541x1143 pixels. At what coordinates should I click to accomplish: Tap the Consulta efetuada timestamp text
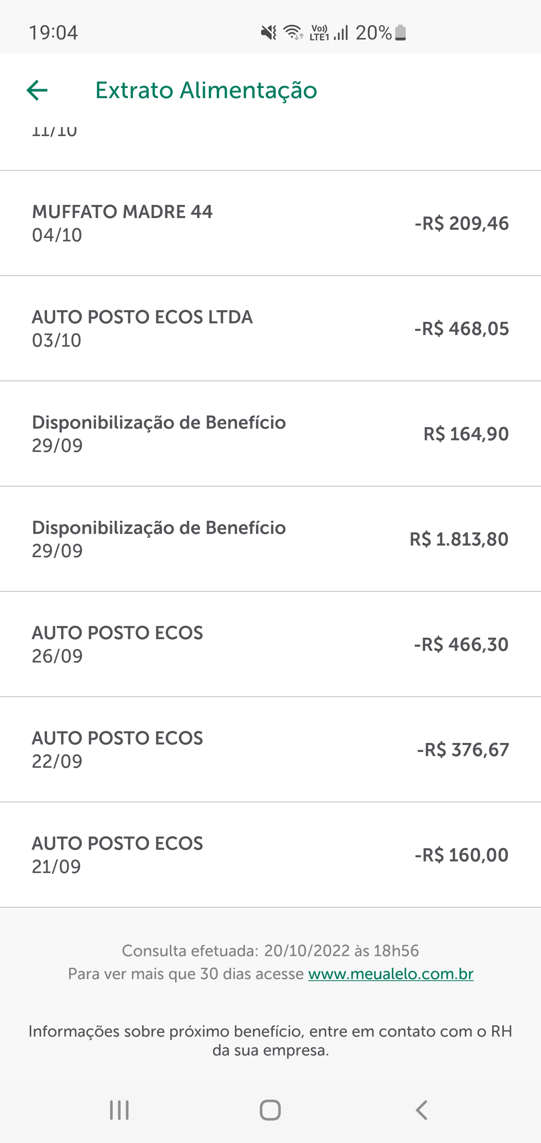click(x=270, y=950)
